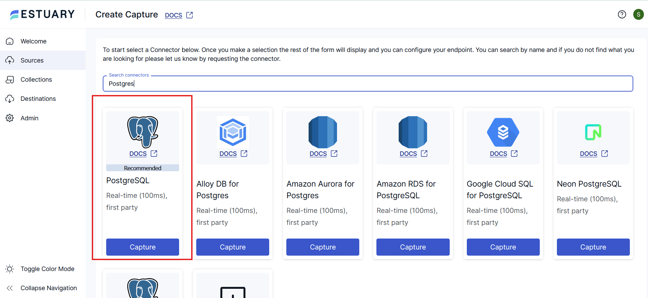Click the Google Cloud SQL hexagon logo
This screenshot has height=298, width=648.
[x=503, y=132]
